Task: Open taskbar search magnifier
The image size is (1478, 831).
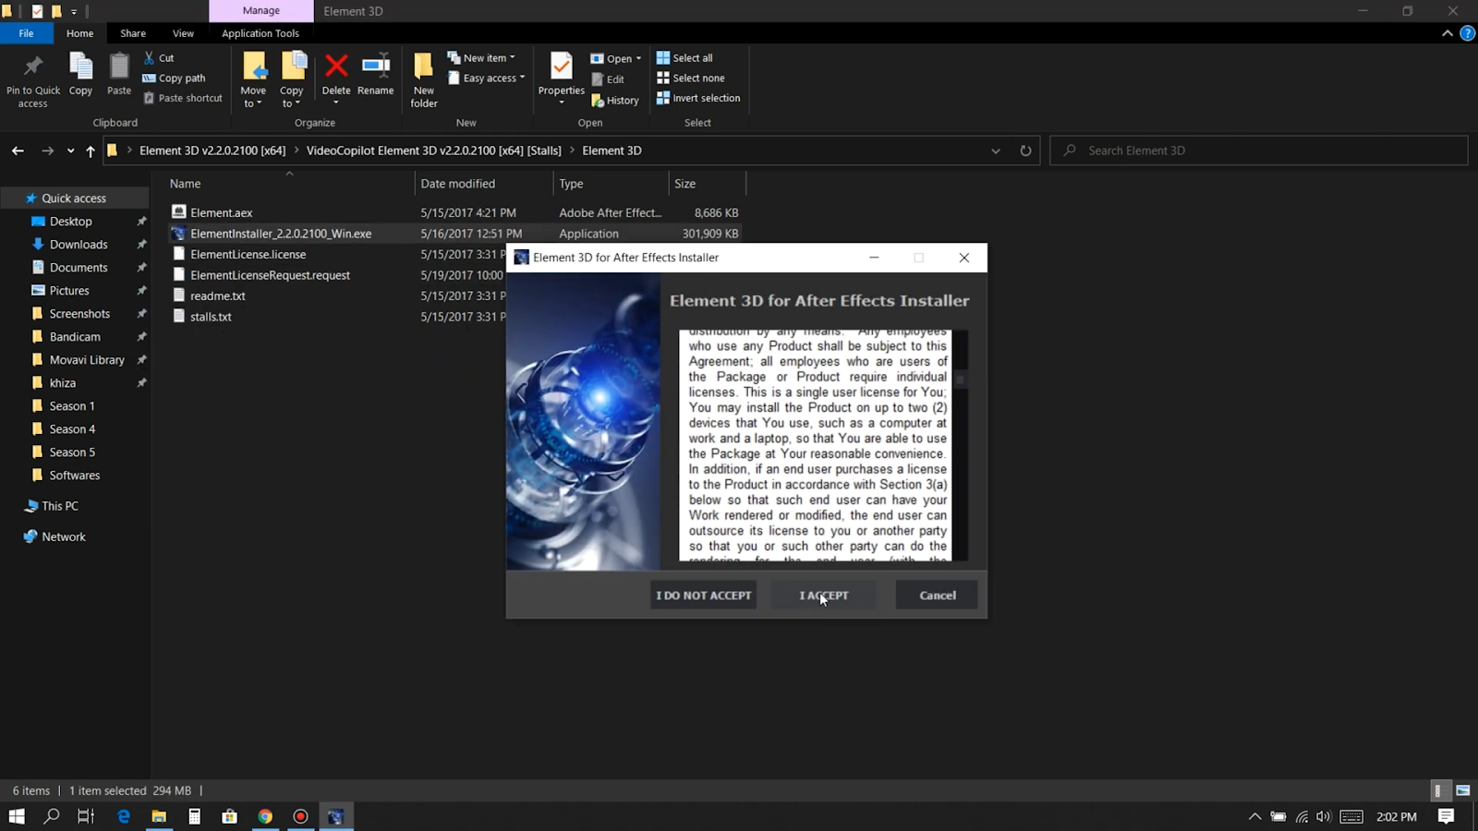Action: 52,816
